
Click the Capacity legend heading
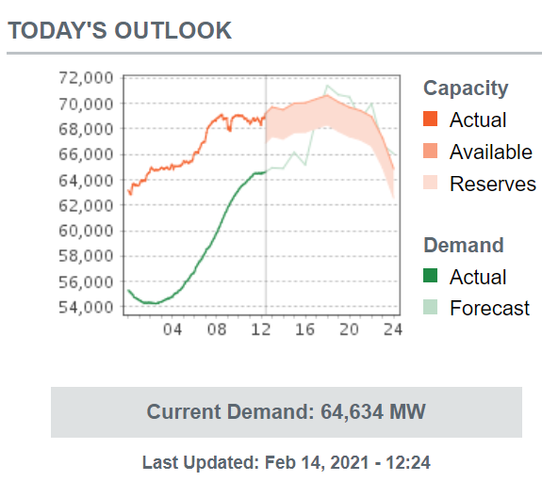(x=466, y=88)
